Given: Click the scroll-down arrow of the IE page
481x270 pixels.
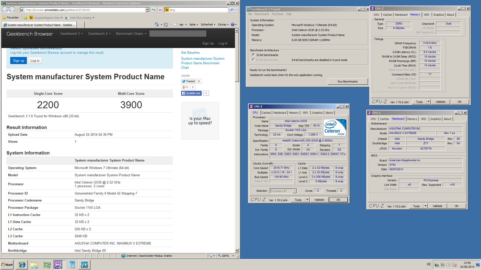Looking at the screenshot, I should point(237,250).
